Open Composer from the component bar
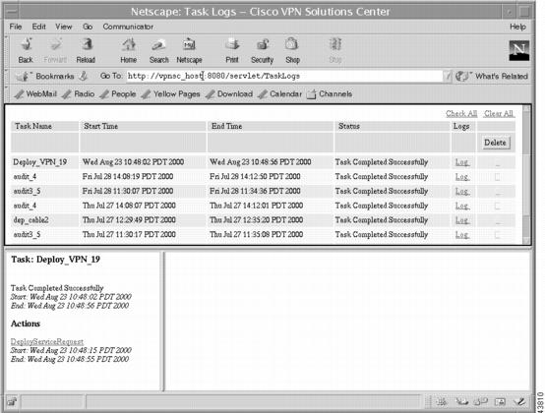This screenshot has height=413, width=545. point(519,402)
